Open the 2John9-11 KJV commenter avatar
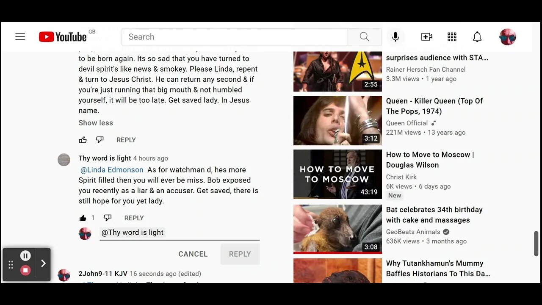Screen dimensions: 542x305 coord(64,275)
